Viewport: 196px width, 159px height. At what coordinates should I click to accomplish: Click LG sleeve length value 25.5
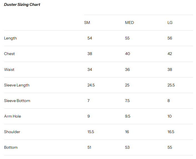coord(171,85)
